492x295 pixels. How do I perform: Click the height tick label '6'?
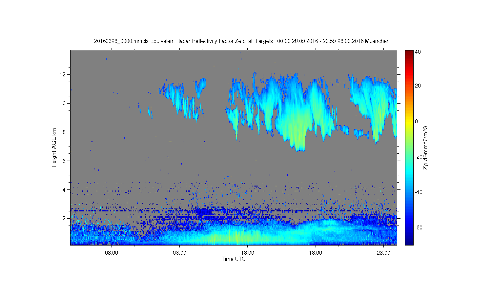tap(65, 161)
